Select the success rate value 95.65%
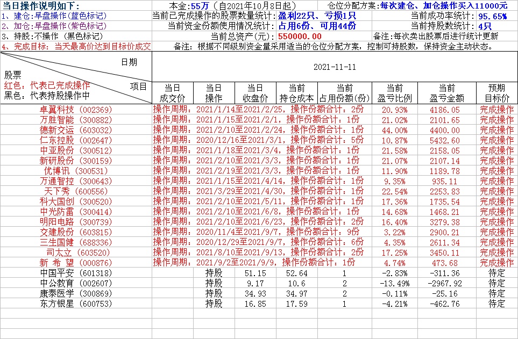 click(x=493, y=16)
